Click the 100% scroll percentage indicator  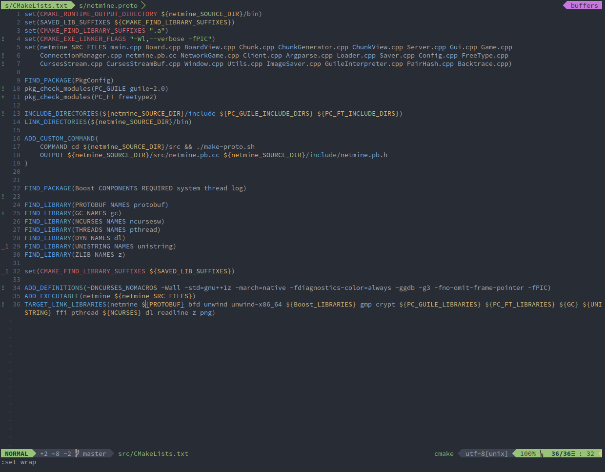pyautogui.click(x=527, y=453)
